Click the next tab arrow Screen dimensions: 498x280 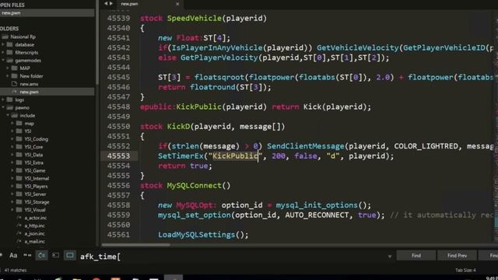(110, 3)
